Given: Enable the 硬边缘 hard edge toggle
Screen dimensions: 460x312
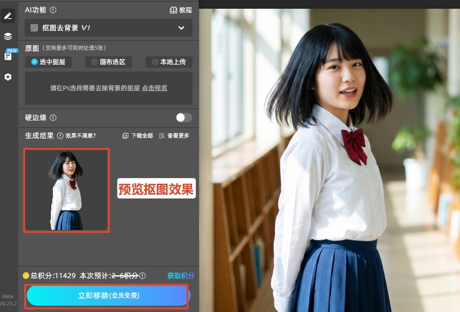Looking at the screenshot, I should coord(183,117).
